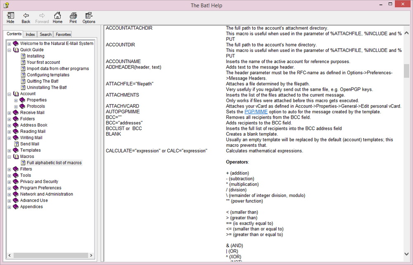Viewport: 413px width, 265px height.
Task: Open the Favorites tab
Action: click(63, 35)
